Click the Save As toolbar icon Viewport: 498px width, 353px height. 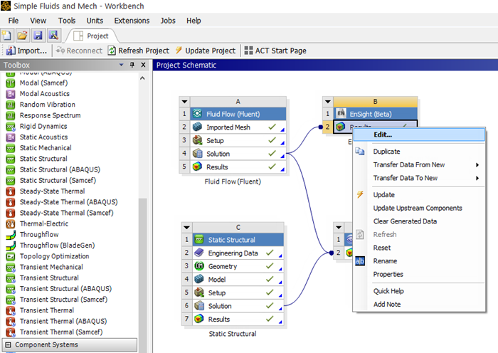(x=53, y=36)
